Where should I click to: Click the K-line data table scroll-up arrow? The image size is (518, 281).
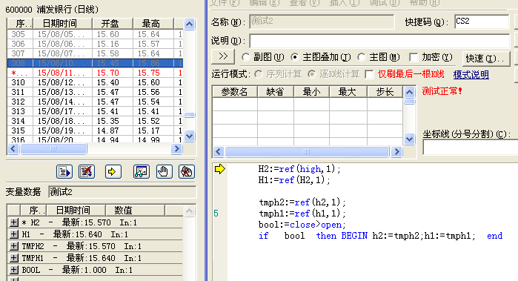pos(189,24)
